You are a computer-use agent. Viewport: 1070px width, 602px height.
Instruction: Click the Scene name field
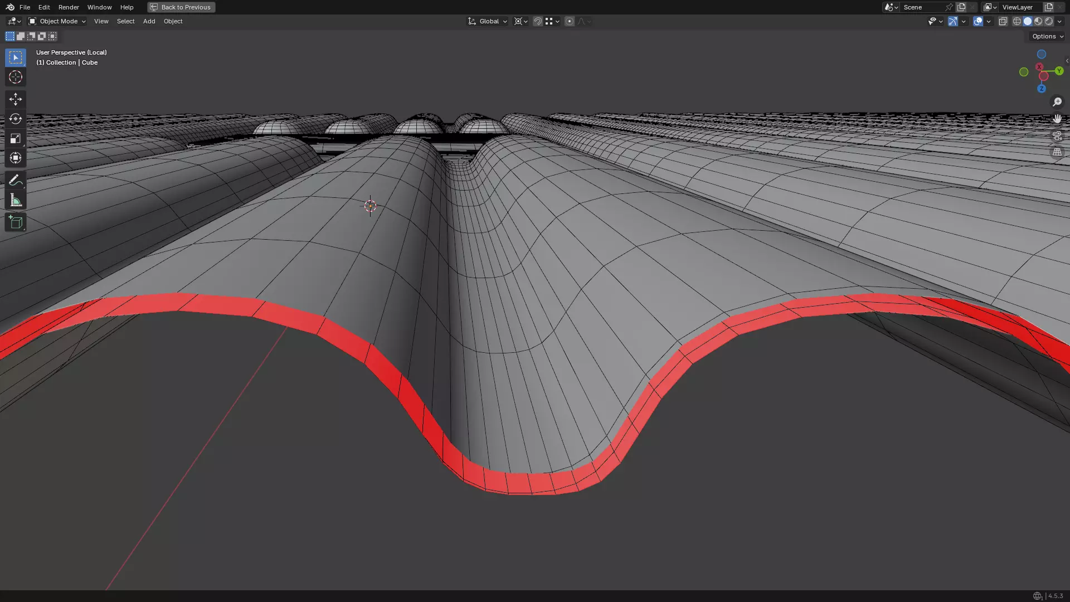click(x=922, y=7)
